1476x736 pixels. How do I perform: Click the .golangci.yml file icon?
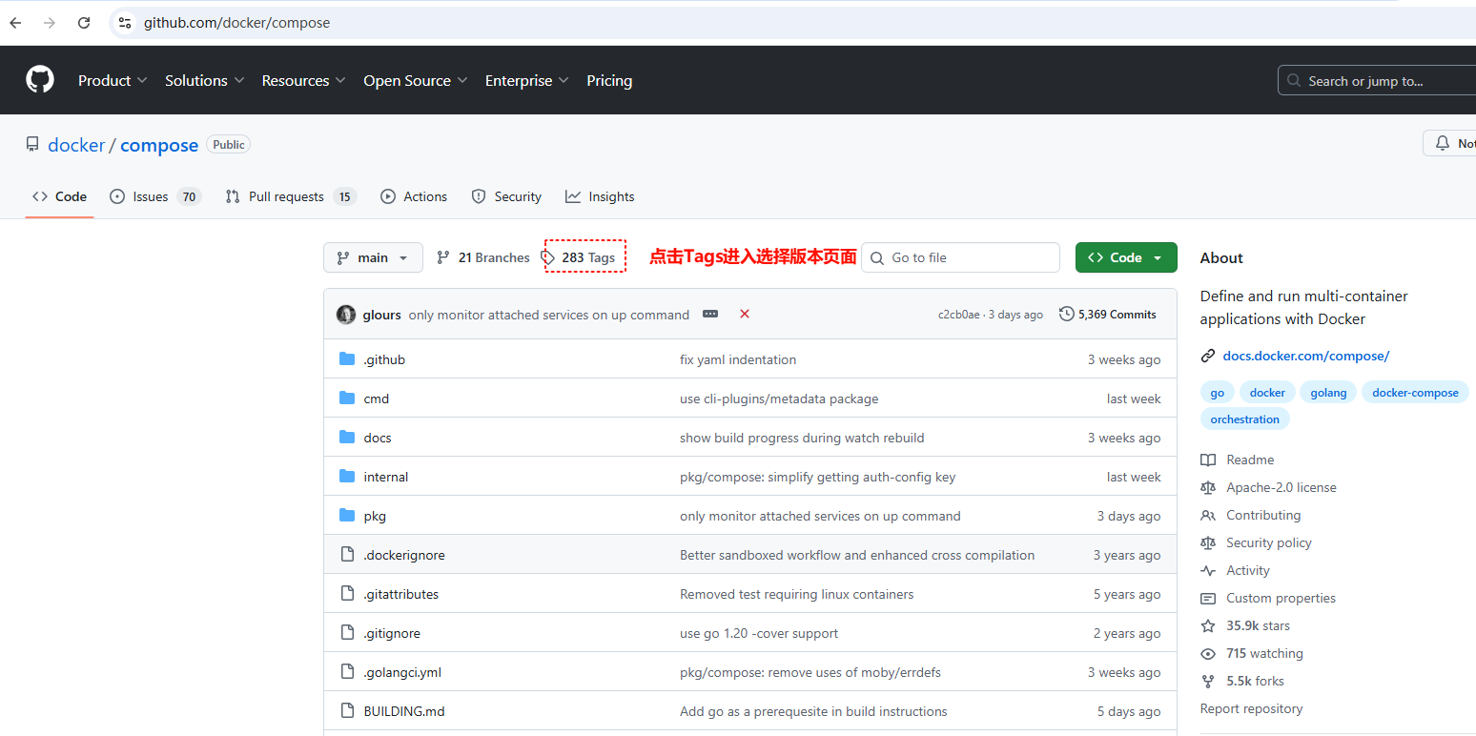pos(347,672)
